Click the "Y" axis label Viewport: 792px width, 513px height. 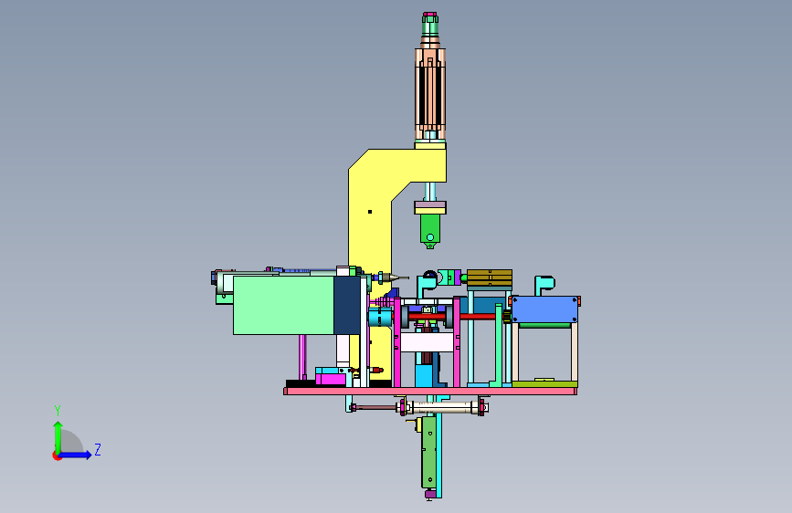58,410
